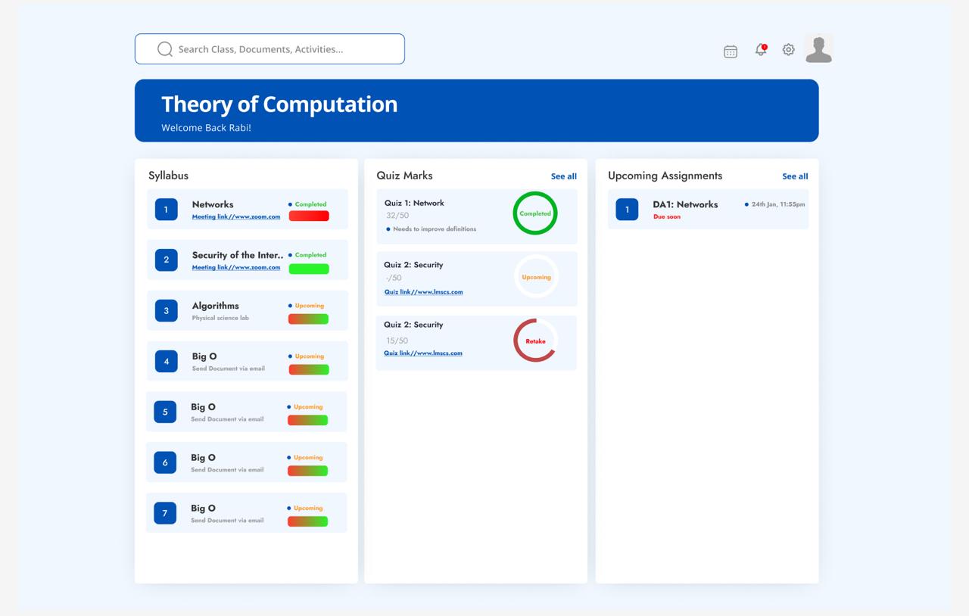The width and height of the screenshot is (969, 616).
Task: Open Quiz 1: Network title
Action: pos(414,203)
